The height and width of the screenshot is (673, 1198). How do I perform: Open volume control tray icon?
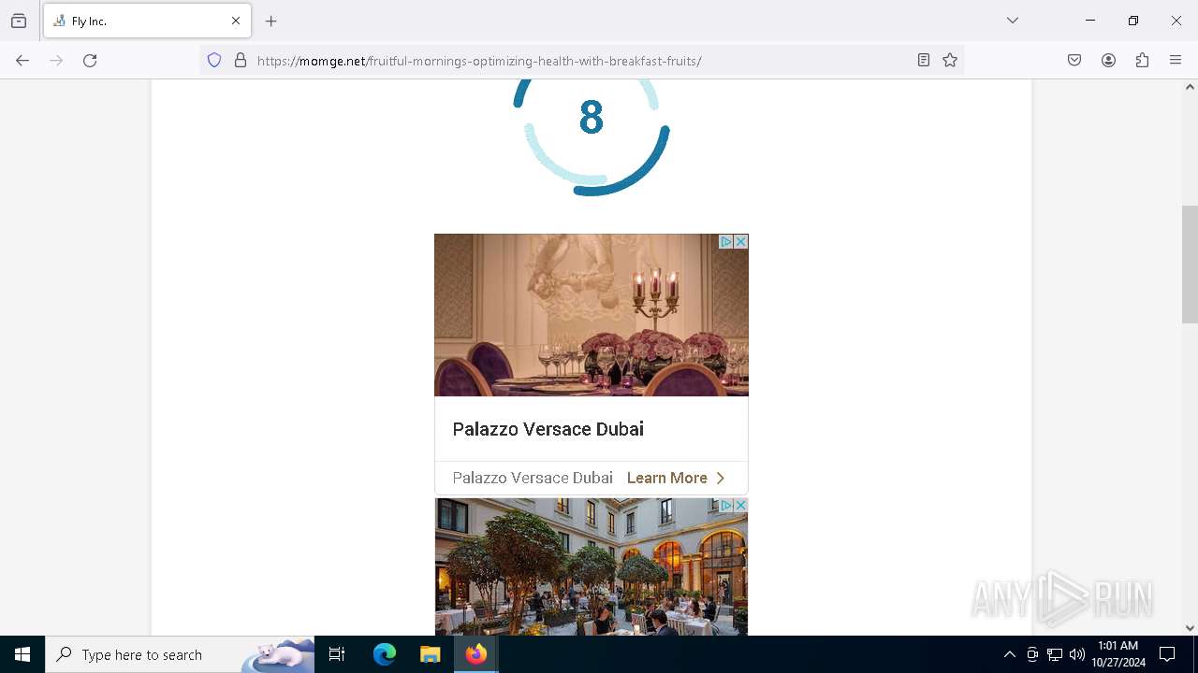point(1077,654)
